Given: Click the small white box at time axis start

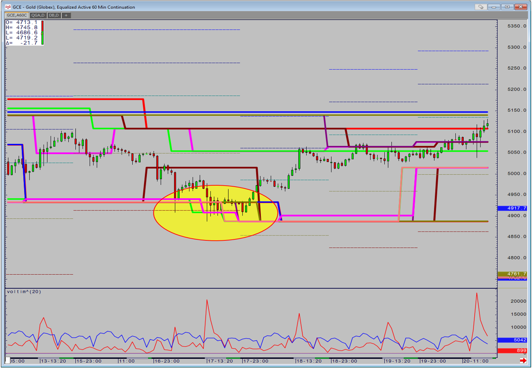Looking at the screenshot, I should coord(7,360).
